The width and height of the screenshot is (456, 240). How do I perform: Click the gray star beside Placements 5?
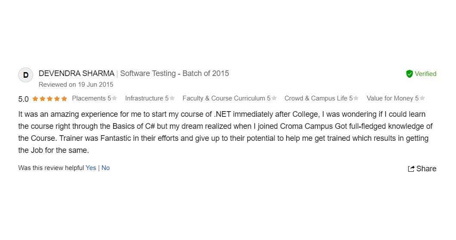115,98
